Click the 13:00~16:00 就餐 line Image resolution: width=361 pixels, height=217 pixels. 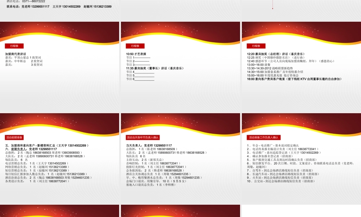(259, 65)
